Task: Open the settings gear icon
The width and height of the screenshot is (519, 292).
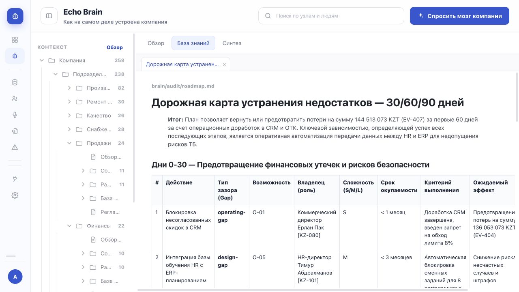Action: [15, 195]
